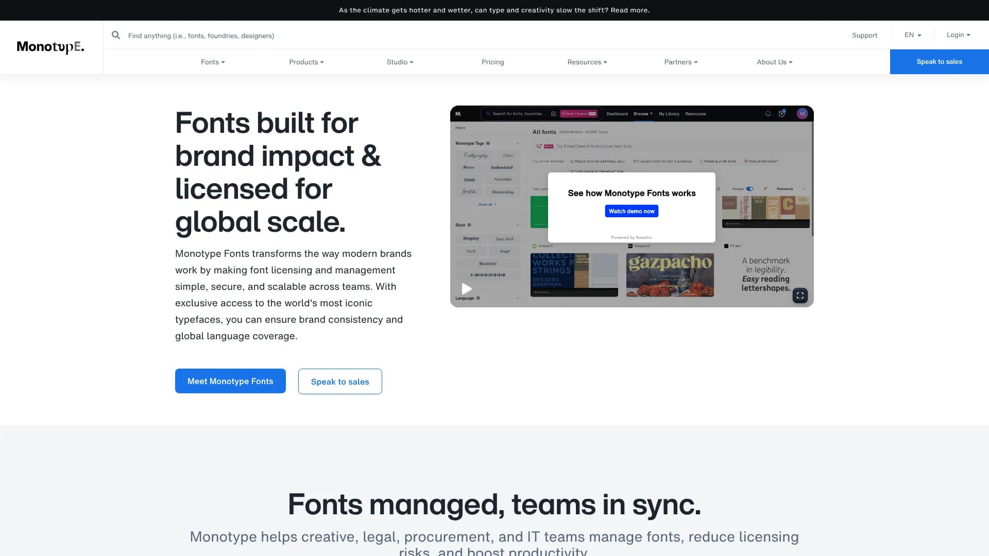Open Read more in the top banner

tap(630, 10)
